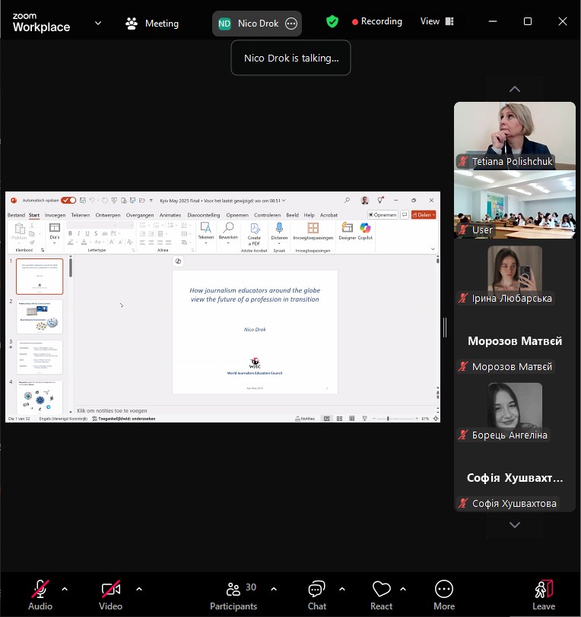The image size is (581, 617).
Task: Select Tetiana Polishchuk's video thumbnail
Action: point(515,135)
